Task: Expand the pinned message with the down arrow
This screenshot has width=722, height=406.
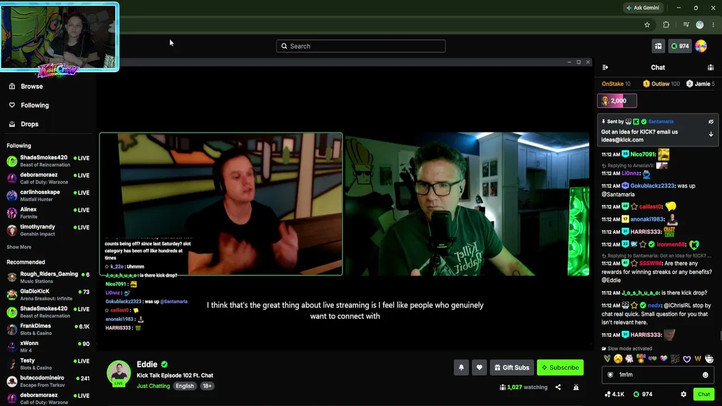Action: pyautogui.click(x=711, y=134)
